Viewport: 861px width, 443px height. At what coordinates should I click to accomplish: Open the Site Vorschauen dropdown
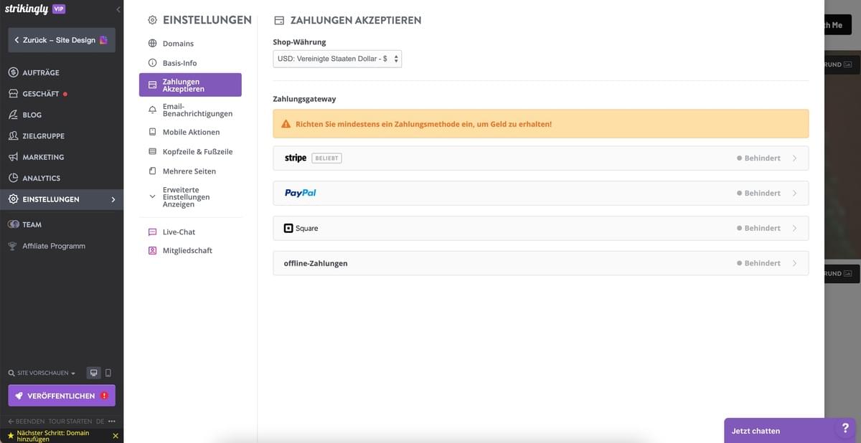39,373
